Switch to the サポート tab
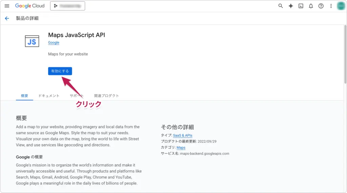 click(77, 96)
